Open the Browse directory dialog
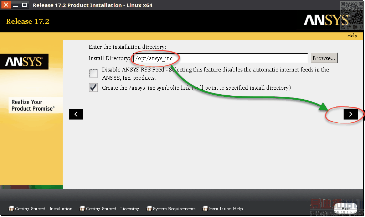Screen dimensions: 365x217 324,58
